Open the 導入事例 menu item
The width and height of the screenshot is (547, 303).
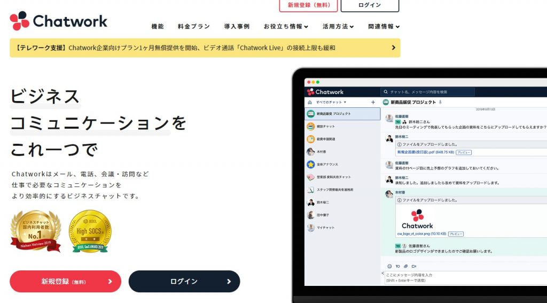237,27
